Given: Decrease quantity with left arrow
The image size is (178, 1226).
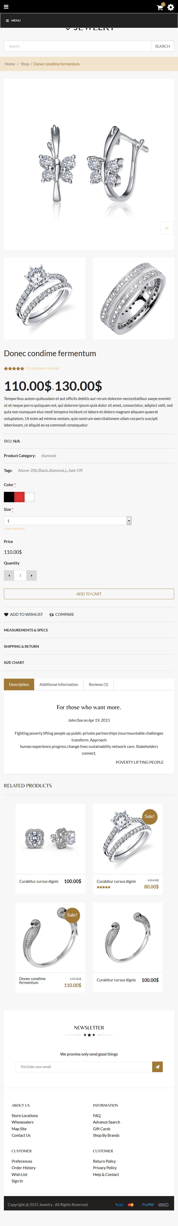Looking at the screenshot, I should click(9, 575).
